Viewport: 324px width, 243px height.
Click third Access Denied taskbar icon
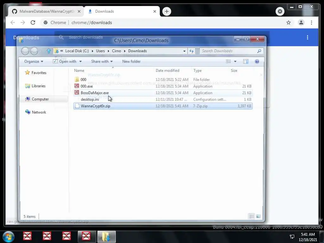[66, 236]
